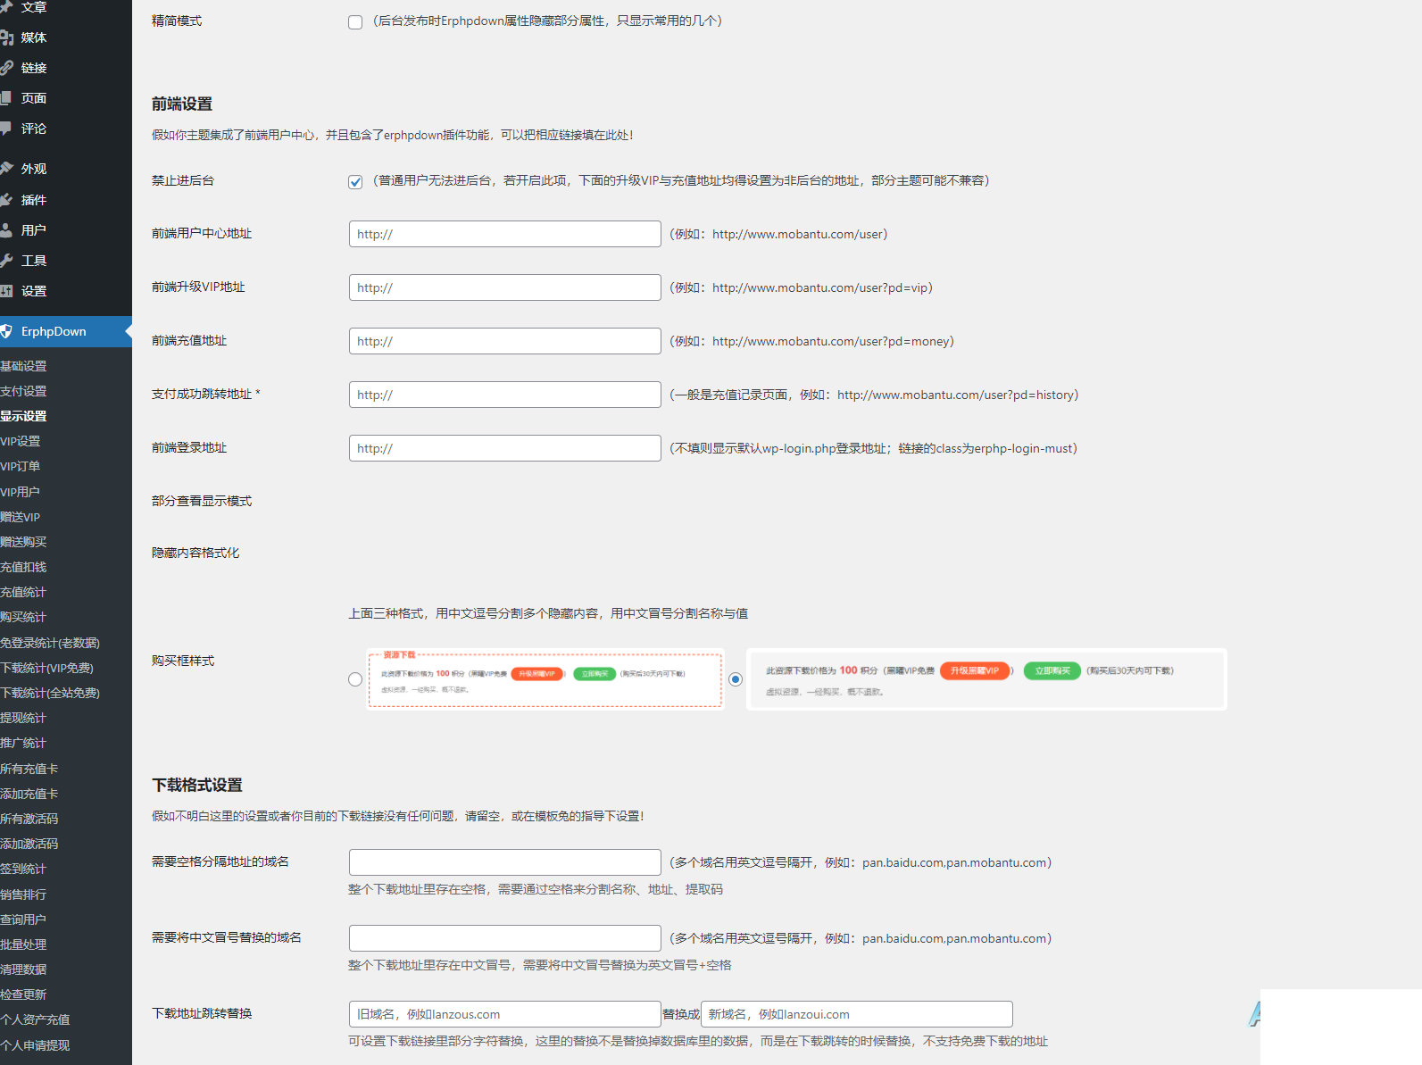Focus the 旧域名 lanzous.com input field
This screenshot has height=1065, width=1422.
505,1014
